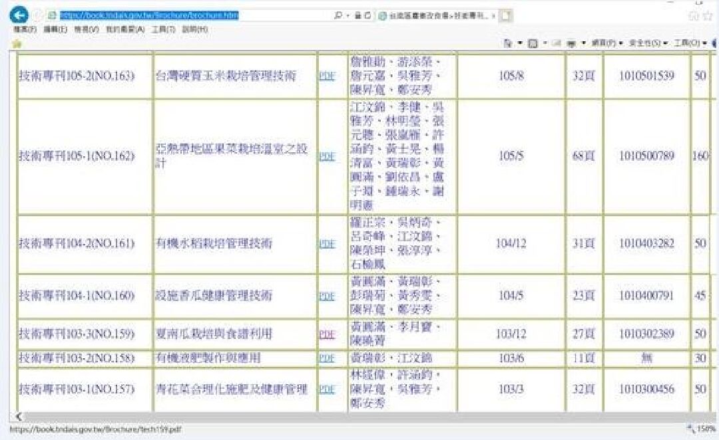The width and height of the screenshot is (719, 440).
Task: Expand the 安全性(S) dropdown menu
Action: click(x=648, y=43)
